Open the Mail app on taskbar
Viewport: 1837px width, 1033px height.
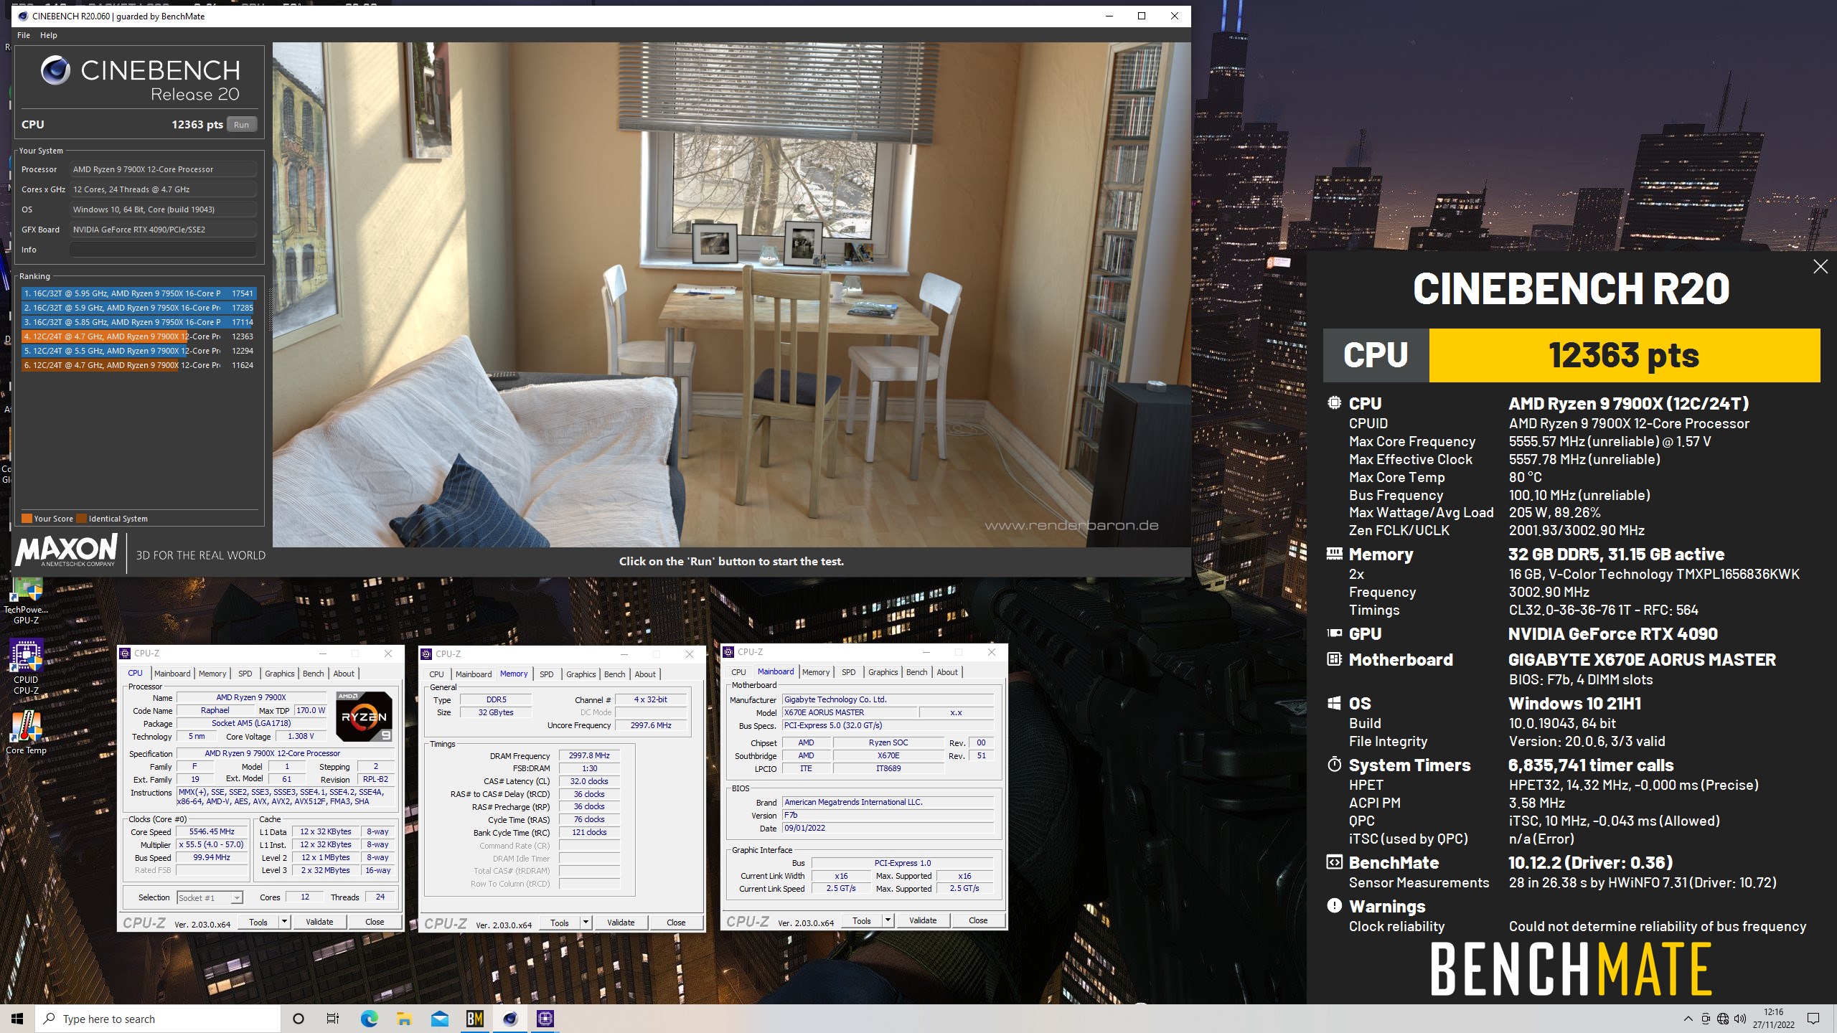coord(439,1019)
